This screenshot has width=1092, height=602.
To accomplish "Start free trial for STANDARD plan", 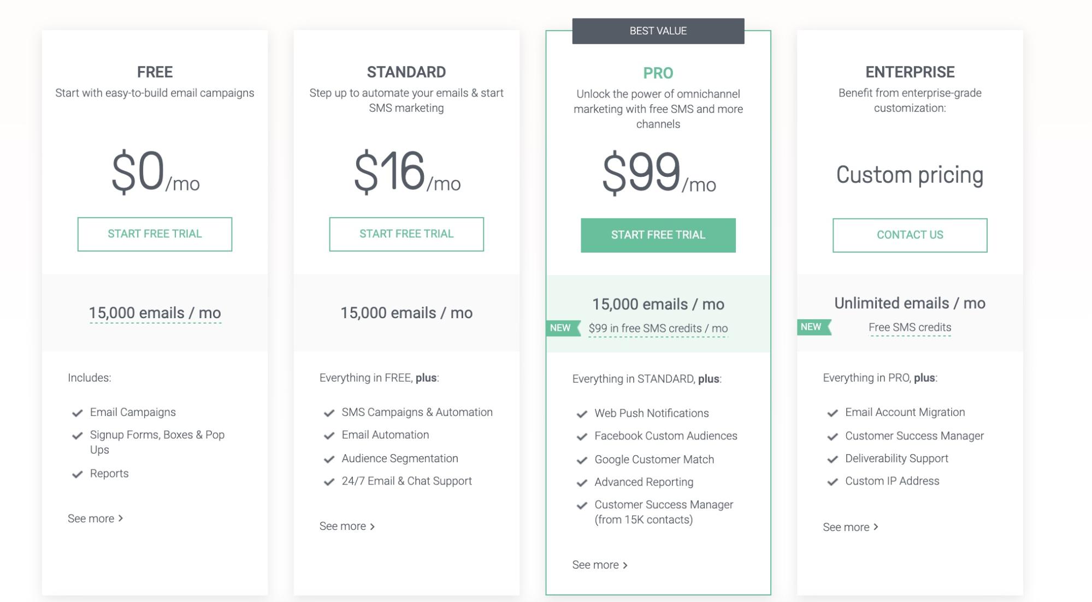I will (x=406, y=234).
